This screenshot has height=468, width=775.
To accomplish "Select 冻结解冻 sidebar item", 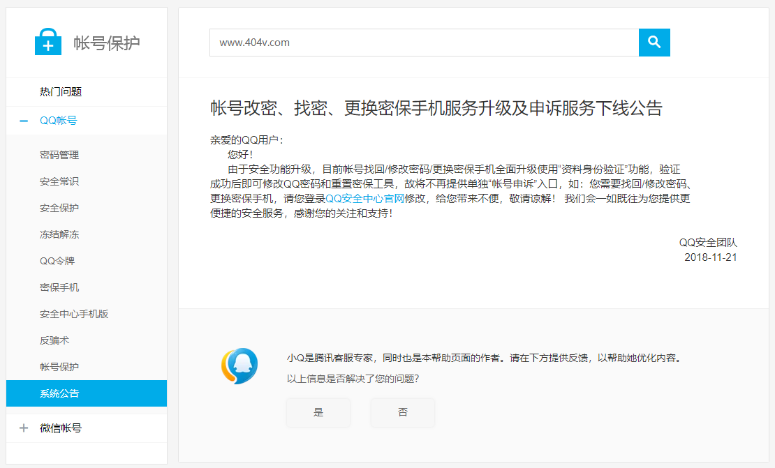I will pyautogui.click(x=59, y=234).
